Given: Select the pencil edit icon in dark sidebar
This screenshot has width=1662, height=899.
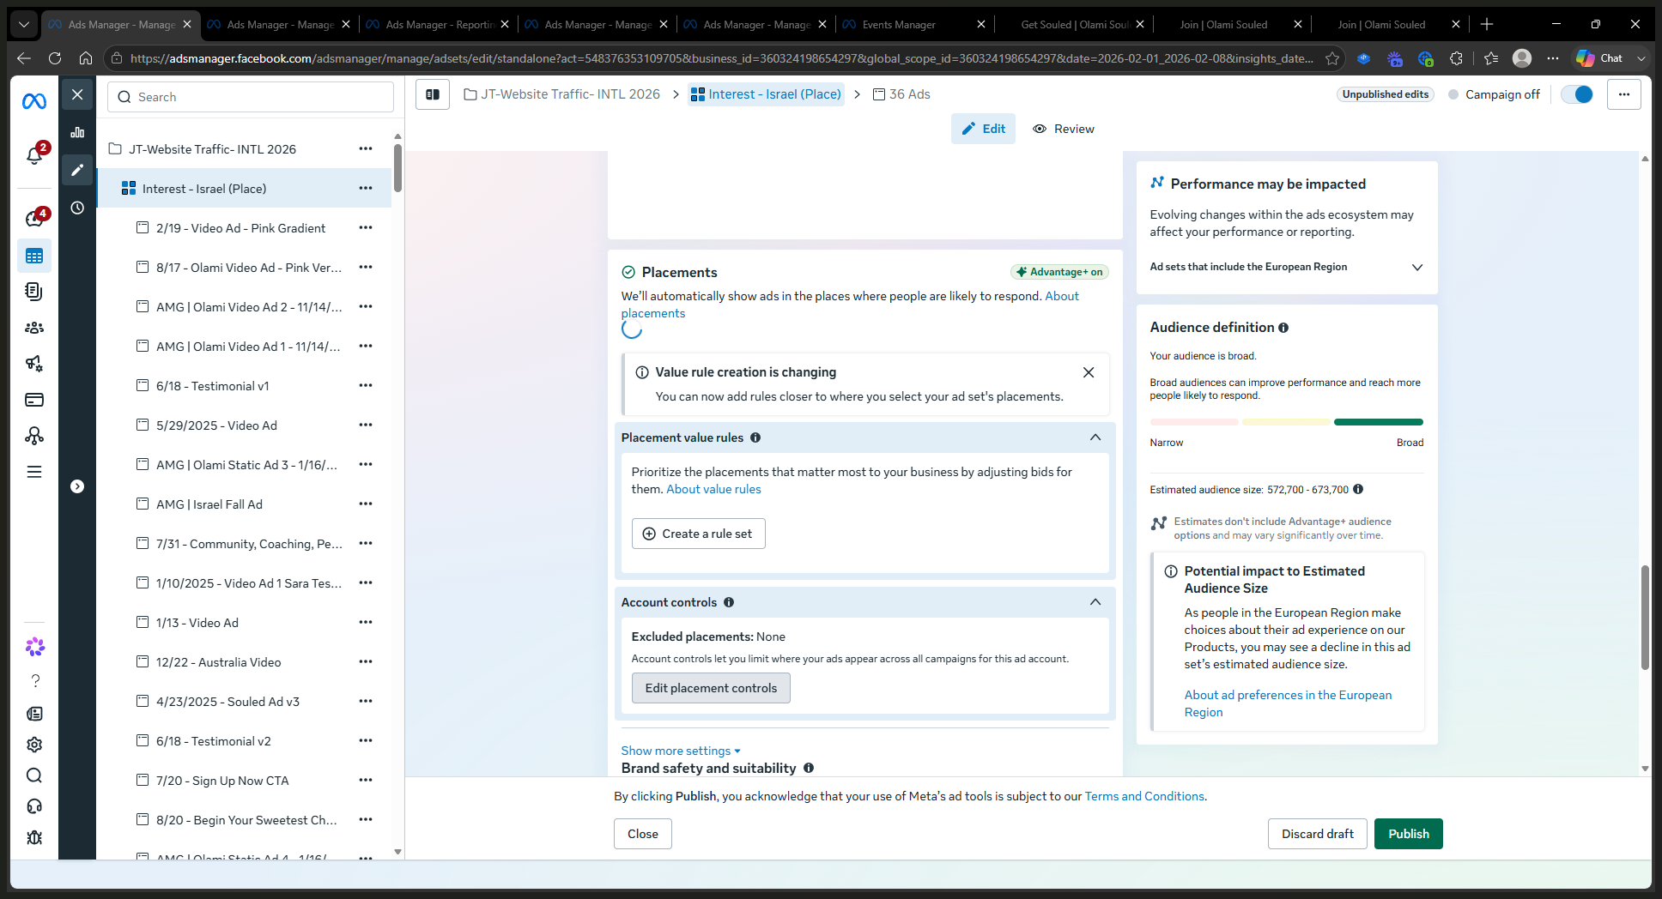Looking at the screenshot, I should pyautogui.click(x=77, y=170).
